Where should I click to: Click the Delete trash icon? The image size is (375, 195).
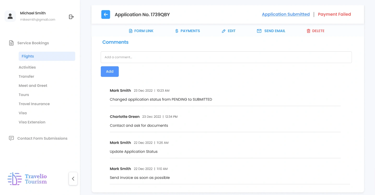click(308, 31)
